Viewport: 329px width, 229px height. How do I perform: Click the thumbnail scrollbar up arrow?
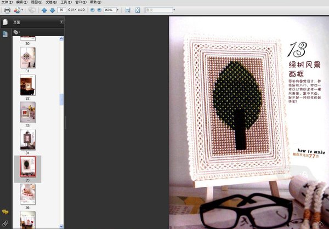[x=61, y=38]
